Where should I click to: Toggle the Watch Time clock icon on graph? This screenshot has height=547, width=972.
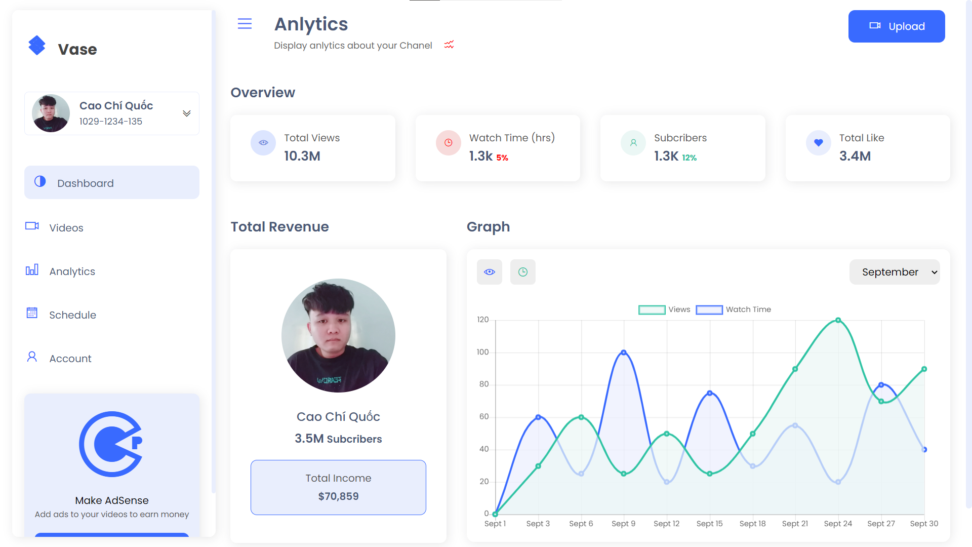523,271
